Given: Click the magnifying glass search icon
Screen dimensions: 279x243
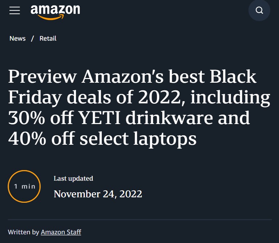Looking at the screenshot, I should click(x=259, y=10).
